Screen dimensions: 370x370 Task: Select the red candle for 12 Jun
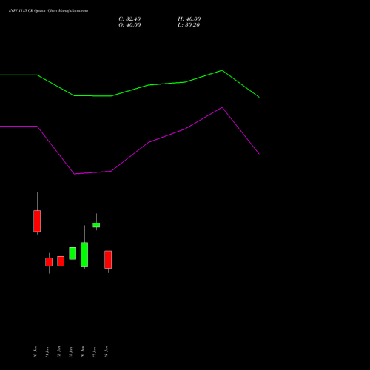61,261
